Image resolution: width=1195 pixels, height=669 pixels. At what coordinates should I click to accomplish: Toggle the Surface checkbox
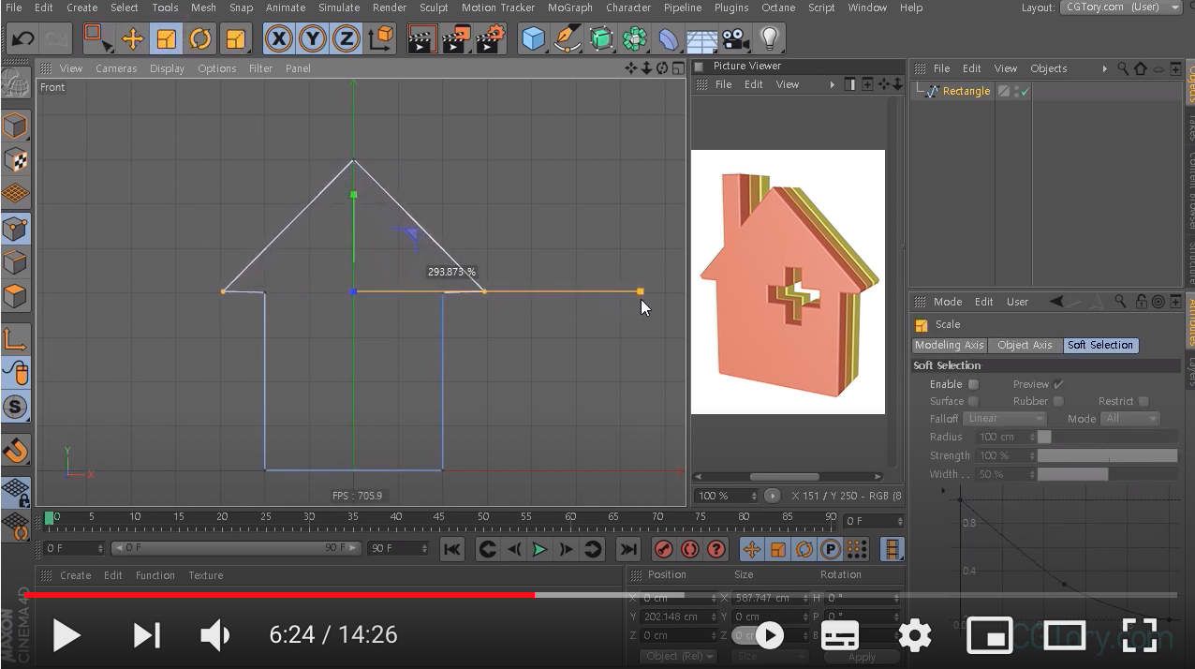[x=974, y=401]
